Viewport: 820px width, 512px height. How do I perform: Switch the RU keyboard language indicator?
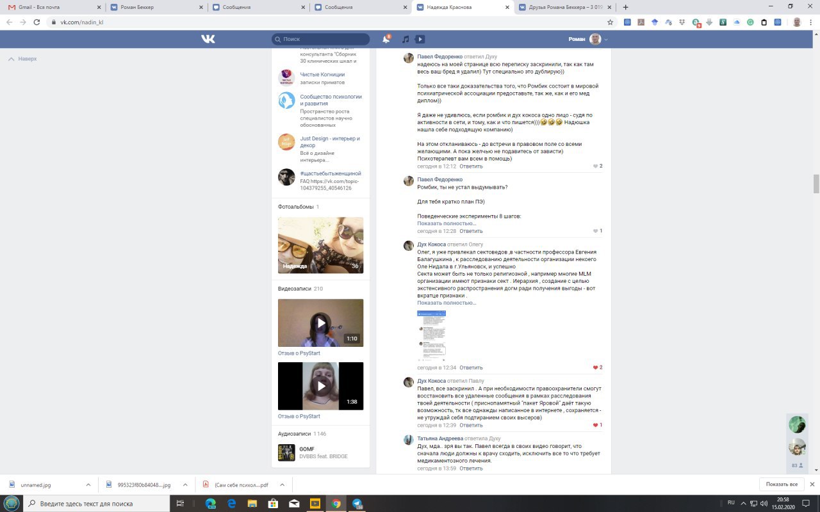(x=731, y=502)
